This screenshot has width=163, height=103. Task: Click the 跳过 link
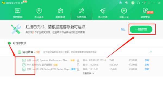[123, 29]
